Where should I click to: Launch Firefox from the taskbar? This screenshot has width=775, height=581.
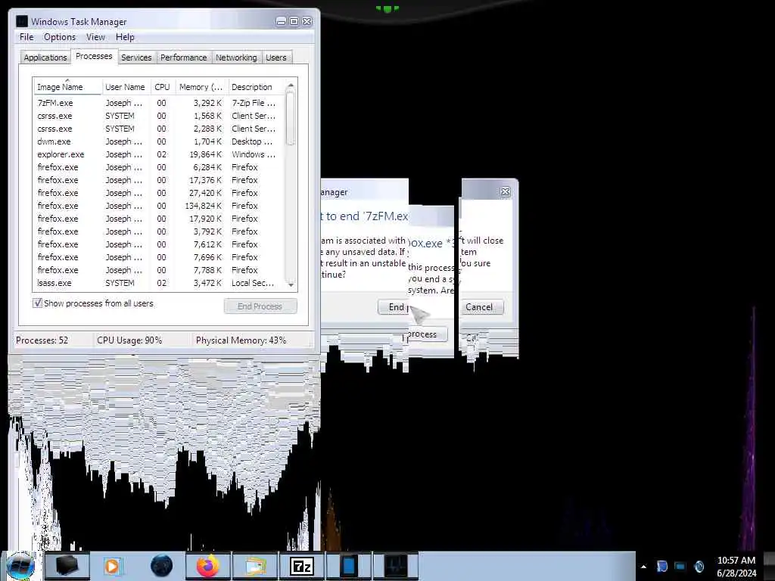coord(208,566)
